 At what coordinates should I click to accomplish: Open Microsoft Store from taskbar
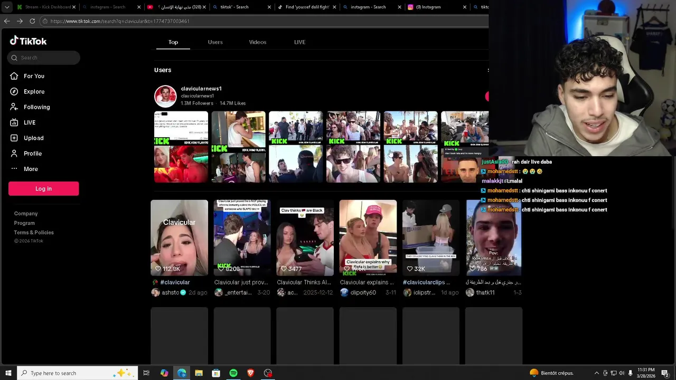[x=216, y=373]
